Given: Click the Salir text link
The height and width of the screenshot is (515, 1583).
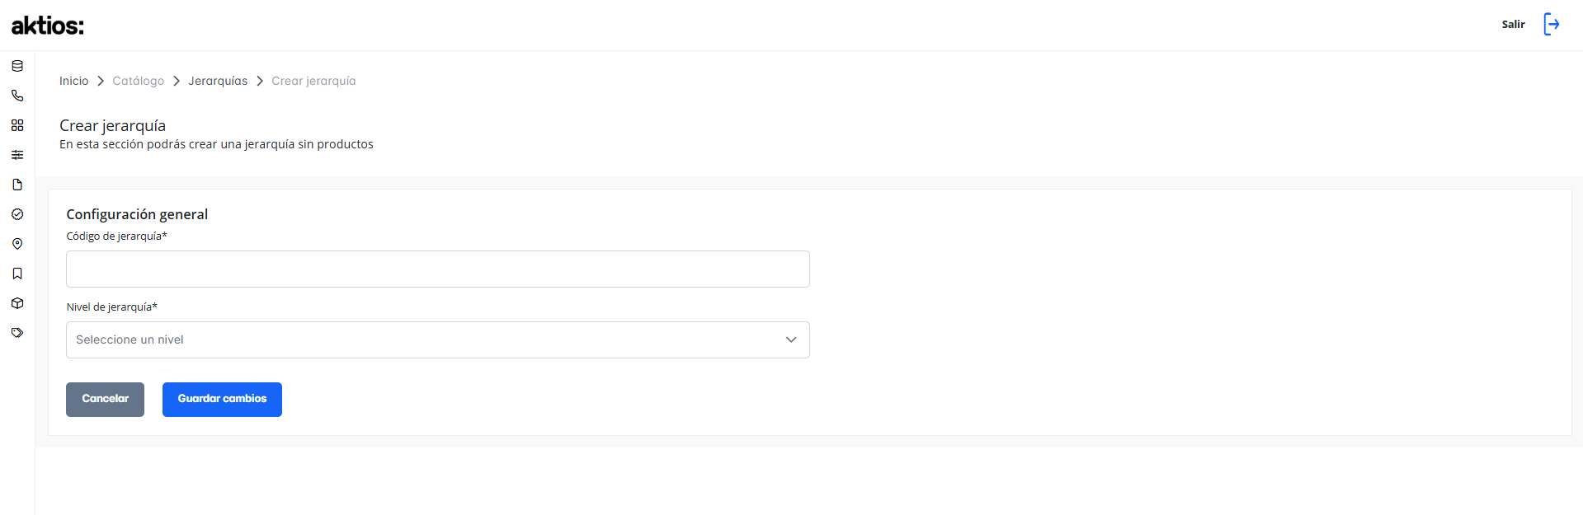Looking at the screenshot, I should point(1513,24).
